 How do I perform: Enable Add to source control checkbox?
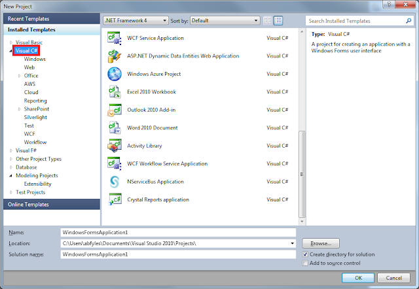coord(305,263)
